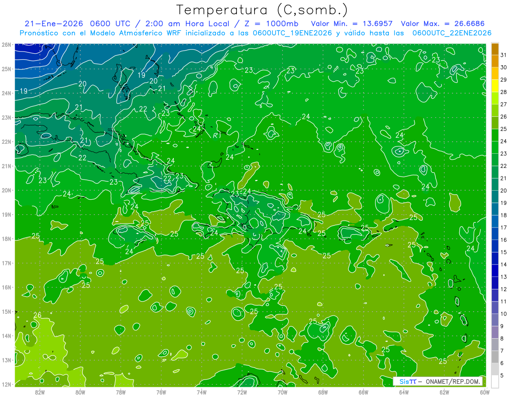Select 'Valor Min. = 13.6957' text
515x398 pixels.
click(352, 24)
